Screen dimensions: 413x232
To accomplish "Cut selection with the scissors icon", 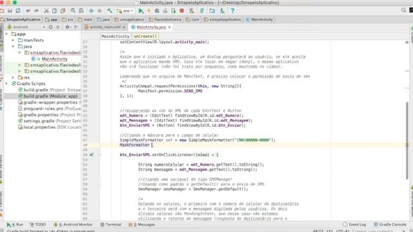I will click(46, 11).
